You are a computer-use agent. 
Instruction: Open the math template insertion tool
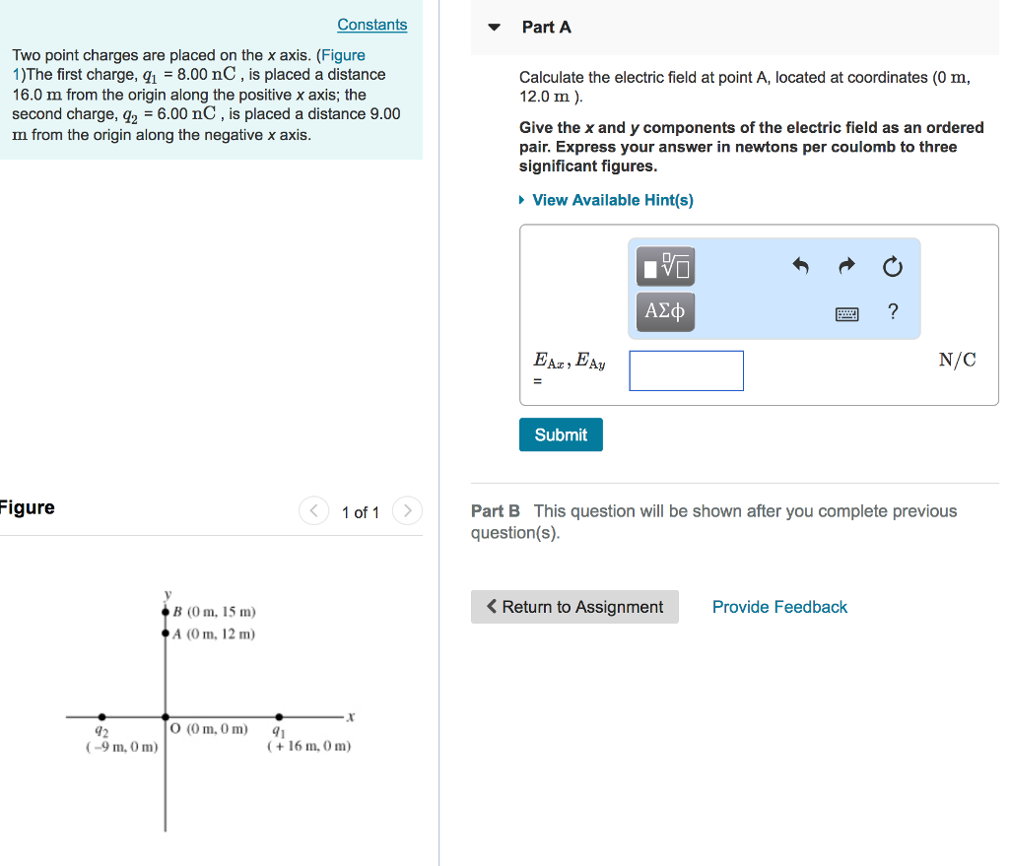[663, 264]
